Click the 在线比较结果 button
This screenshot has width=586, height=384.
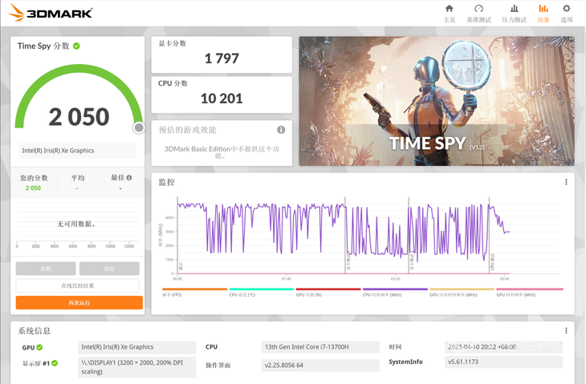point(78,285)
